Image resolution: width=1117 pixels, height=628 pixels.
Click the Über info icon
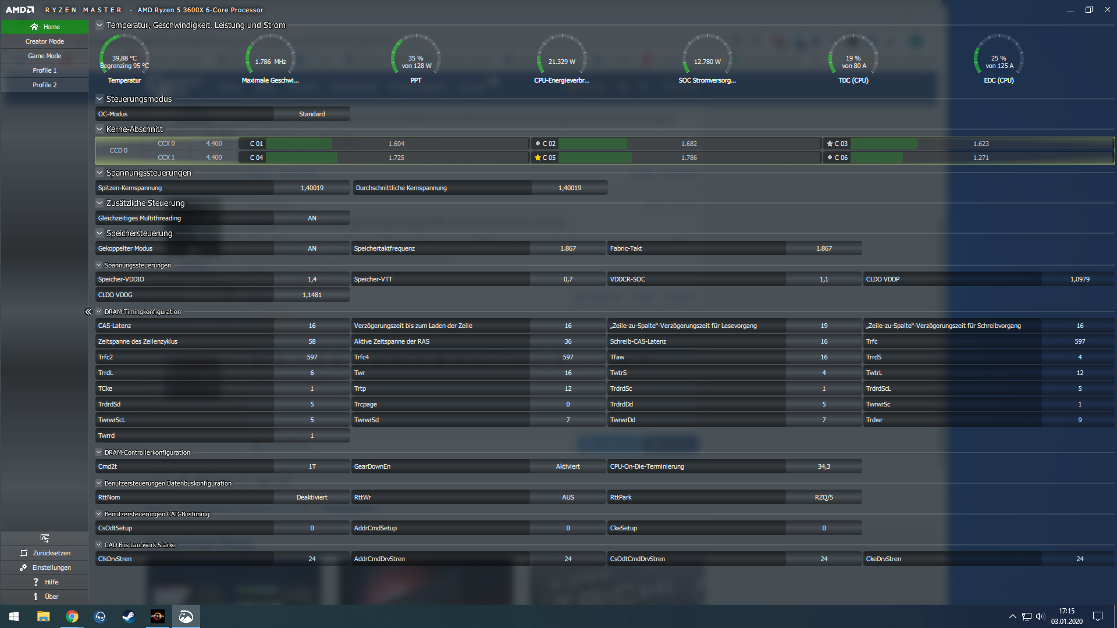(35, 597)
